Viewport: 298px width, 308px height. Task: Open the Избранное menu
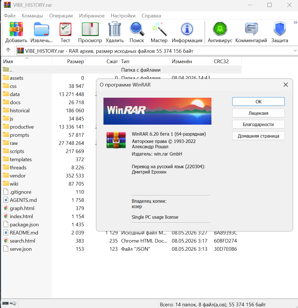(92, 16)
